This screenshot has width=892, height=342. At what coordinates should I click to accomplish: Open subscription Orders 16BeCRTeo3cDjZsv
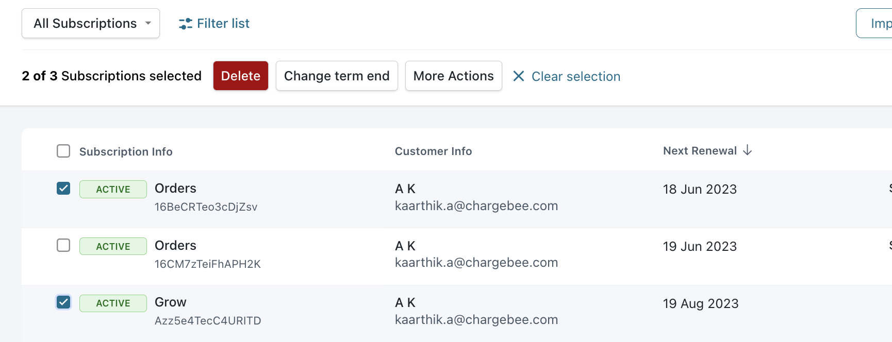(175, 189)
